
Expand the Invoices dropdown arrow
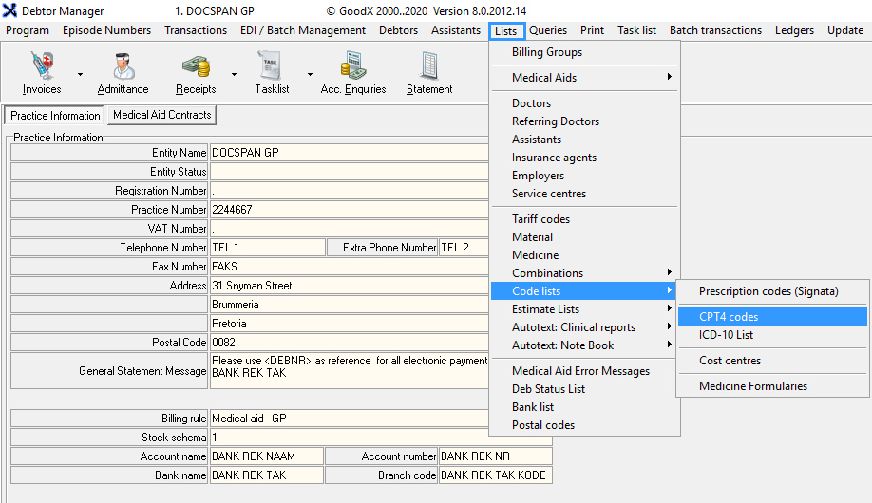pyautogui.click(x=80, y=74)
